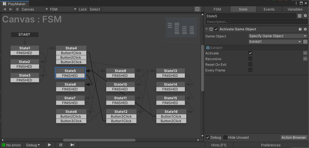Click the vertical graph scrollbar thumb
Viewport: 309px width, 148px height.
click(202, 68)
